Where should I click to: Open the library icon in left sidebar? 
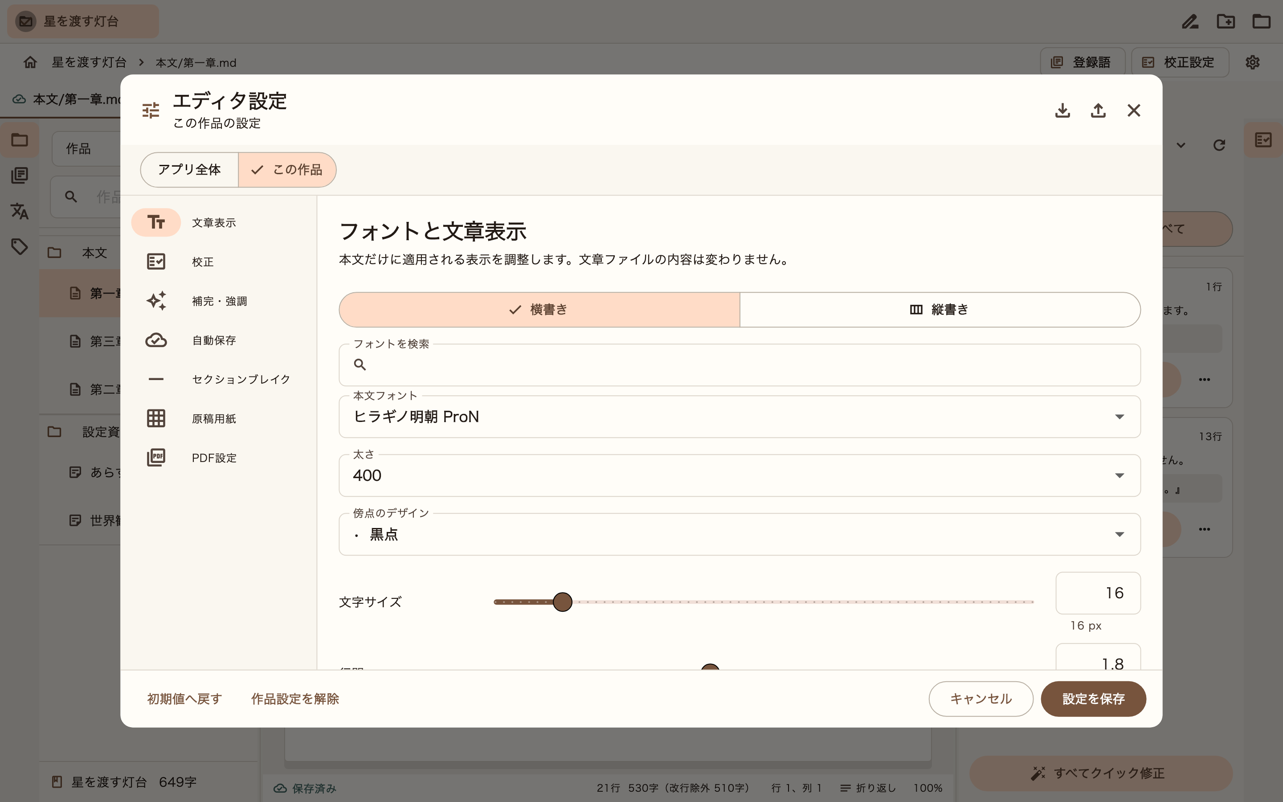[20, 175]
